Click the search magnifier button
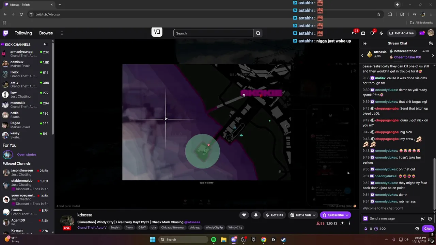 [x=258, y=33]
